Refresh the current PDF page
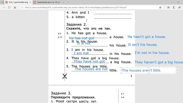This screenshot has height=103, width=183. (x=9, y=7)
